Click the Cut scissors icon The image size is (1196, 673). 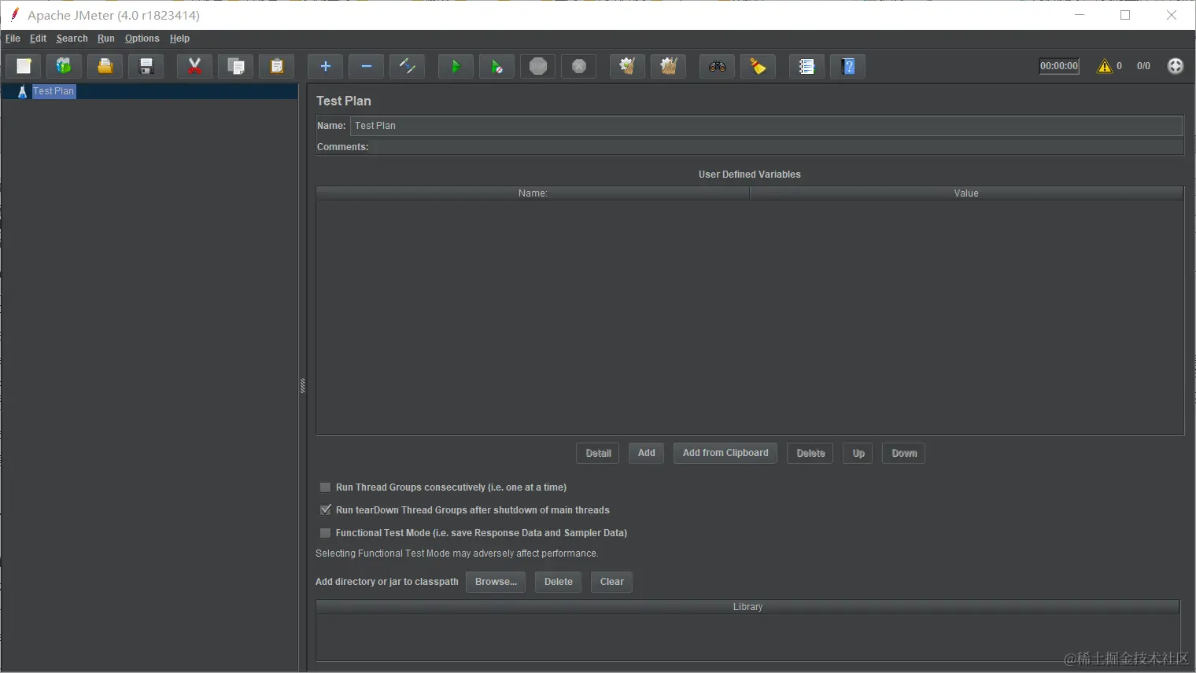[194, 67]
